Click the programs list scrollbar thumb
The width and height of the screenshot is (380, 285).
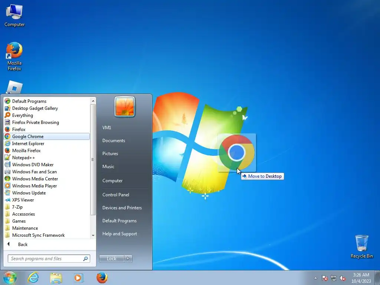click(x=93, y=160)
